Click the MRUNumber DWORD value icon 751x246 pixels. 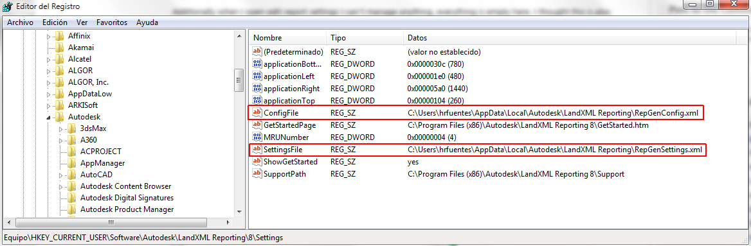pyautogui.click(x=258, y=137)
